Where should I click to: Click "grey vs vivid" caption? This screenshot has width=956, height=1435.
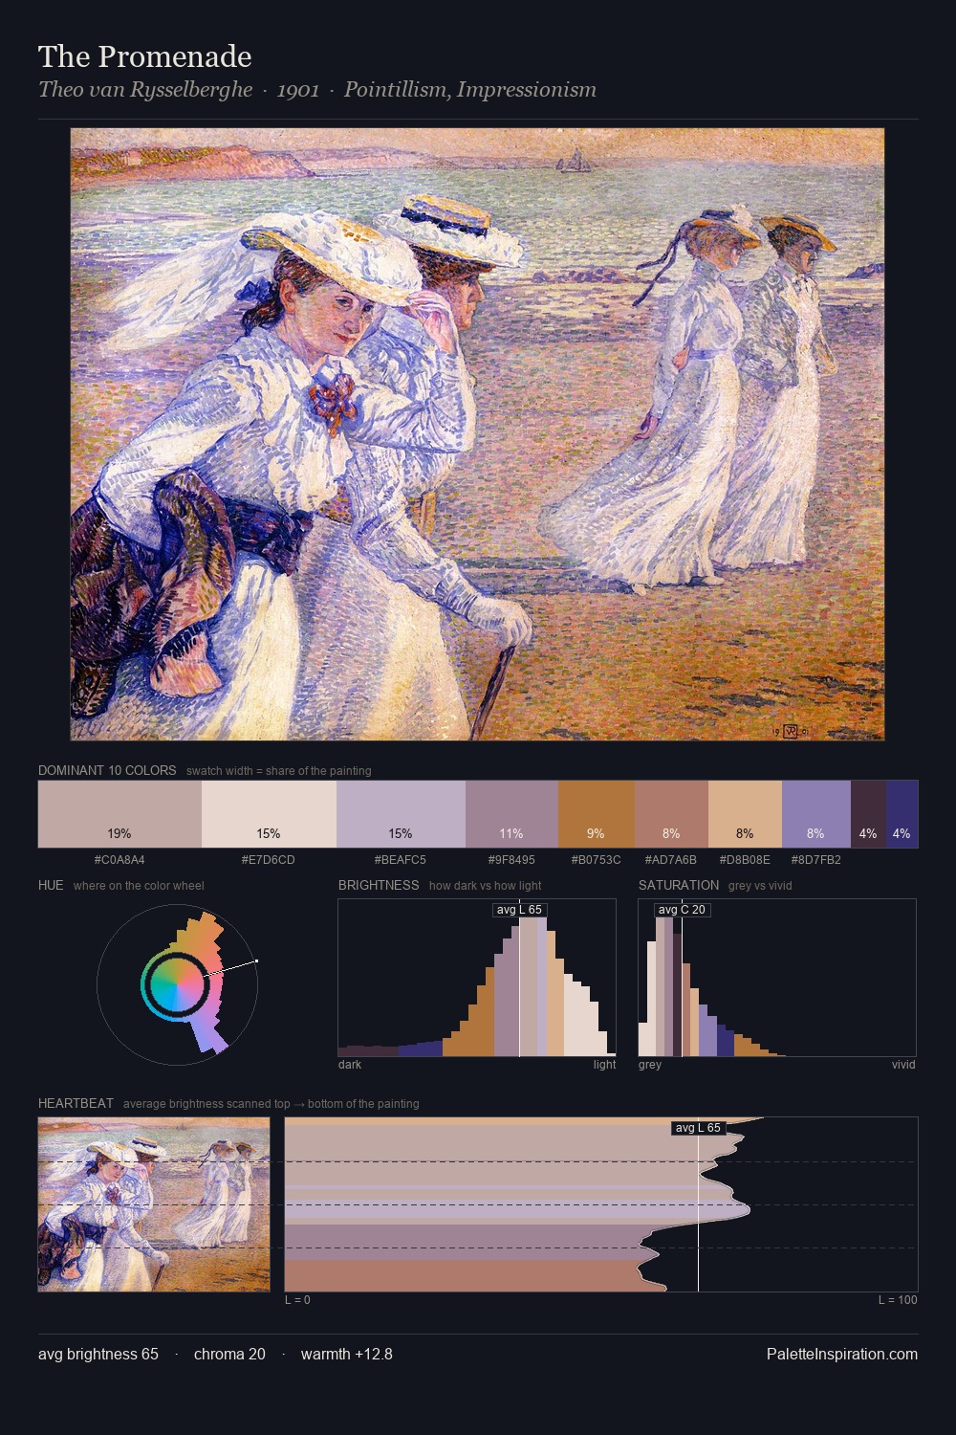click(x=760, y=886)
